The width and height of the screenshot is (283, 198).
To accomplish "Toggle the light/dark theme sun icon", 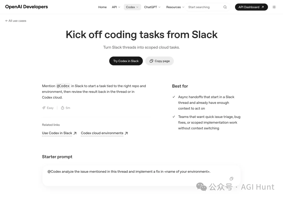I will pyautogui.click(x=274, y=7).
